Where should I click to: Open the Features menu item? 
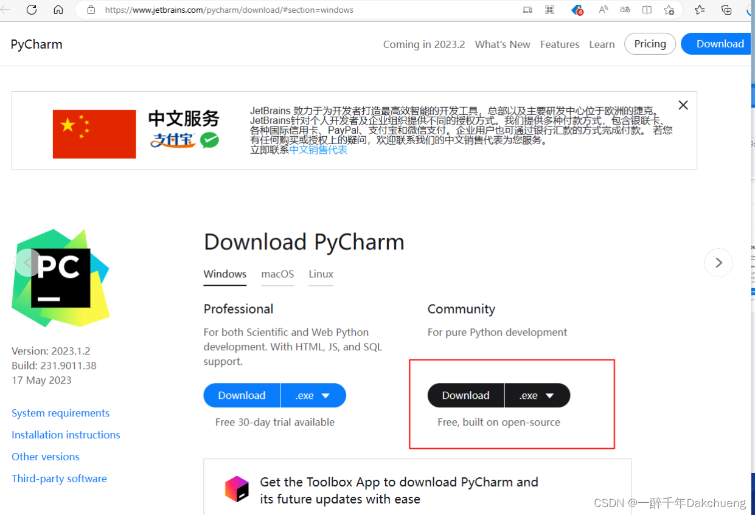(560, 44)
